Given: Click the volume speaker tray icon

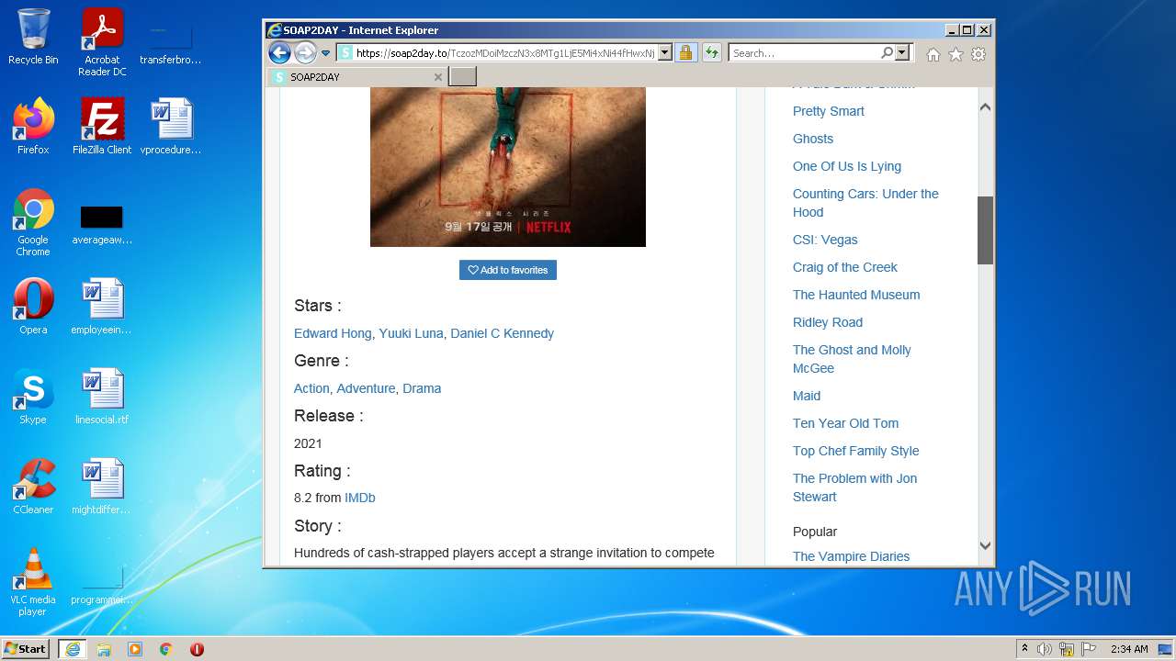Looking at the screenshot, I should (1045, 649).
